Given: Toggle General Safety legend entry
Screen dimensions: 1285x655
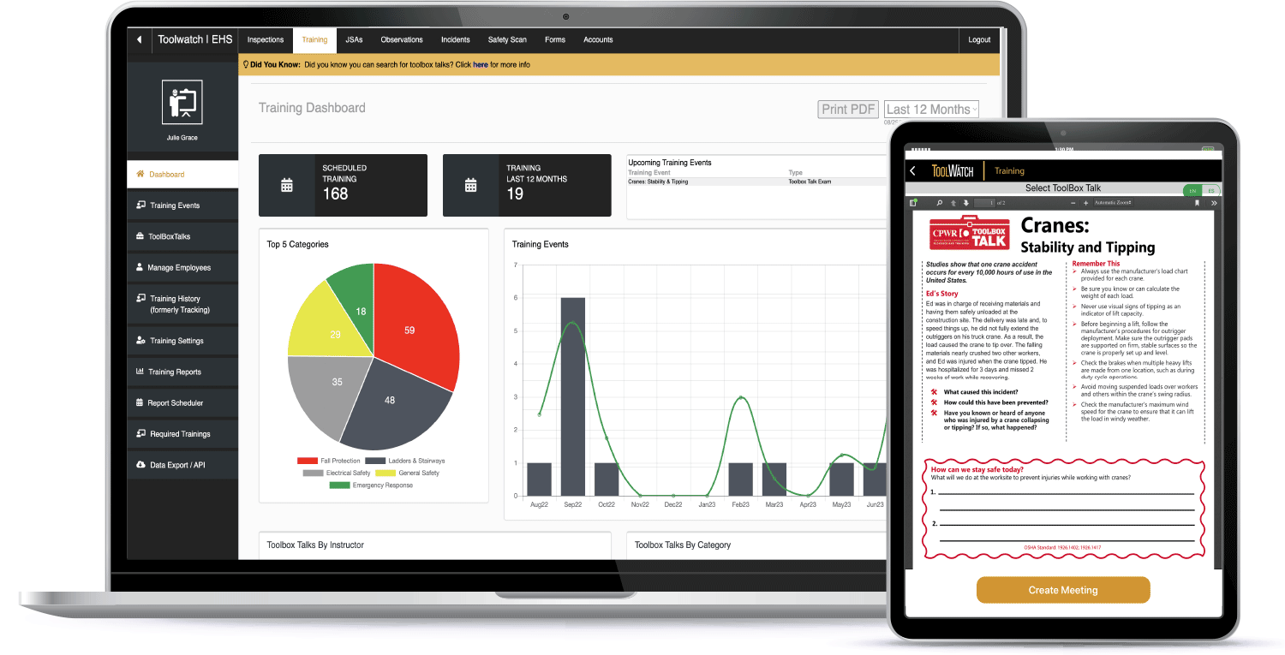Looking at the screenshot, I should (x=408, y=473).
